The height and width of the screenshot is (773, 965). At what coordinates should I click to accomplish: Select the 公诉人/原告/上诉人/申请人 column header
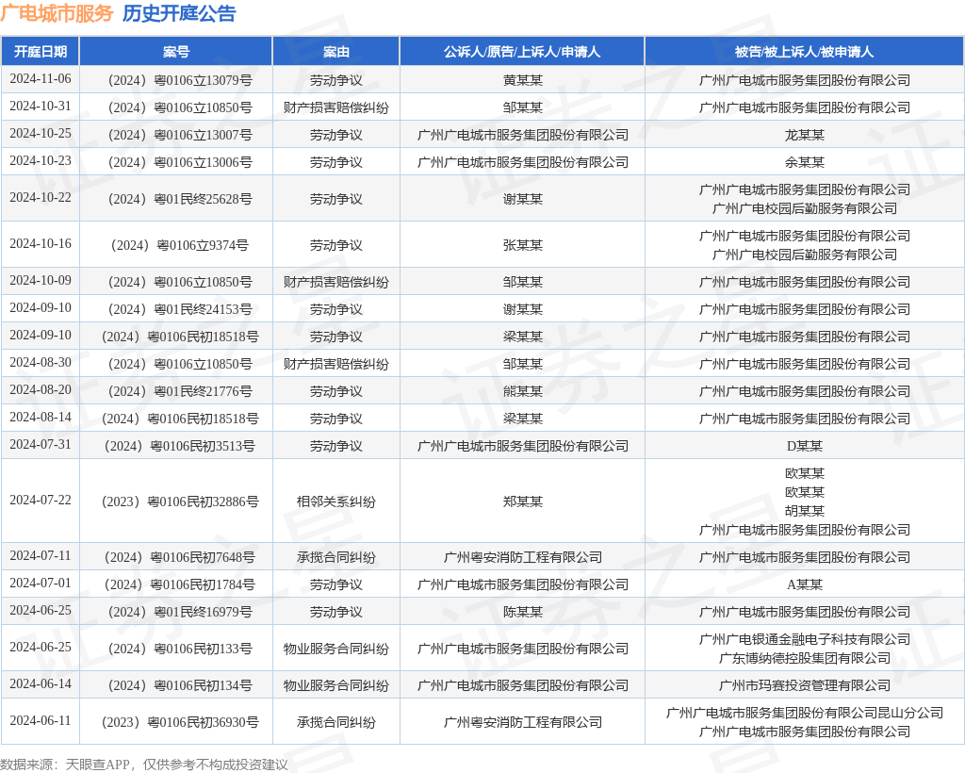tap(522, 52)
